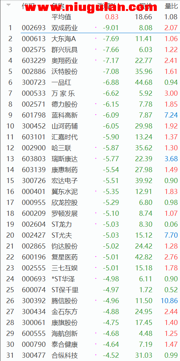
Task: Select stock 金石东方
Action: [x=65, y=312]
